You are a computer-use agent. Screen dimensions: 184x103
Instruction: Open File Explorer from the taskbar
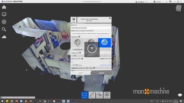pyautogui.click(x=12, y=101)
